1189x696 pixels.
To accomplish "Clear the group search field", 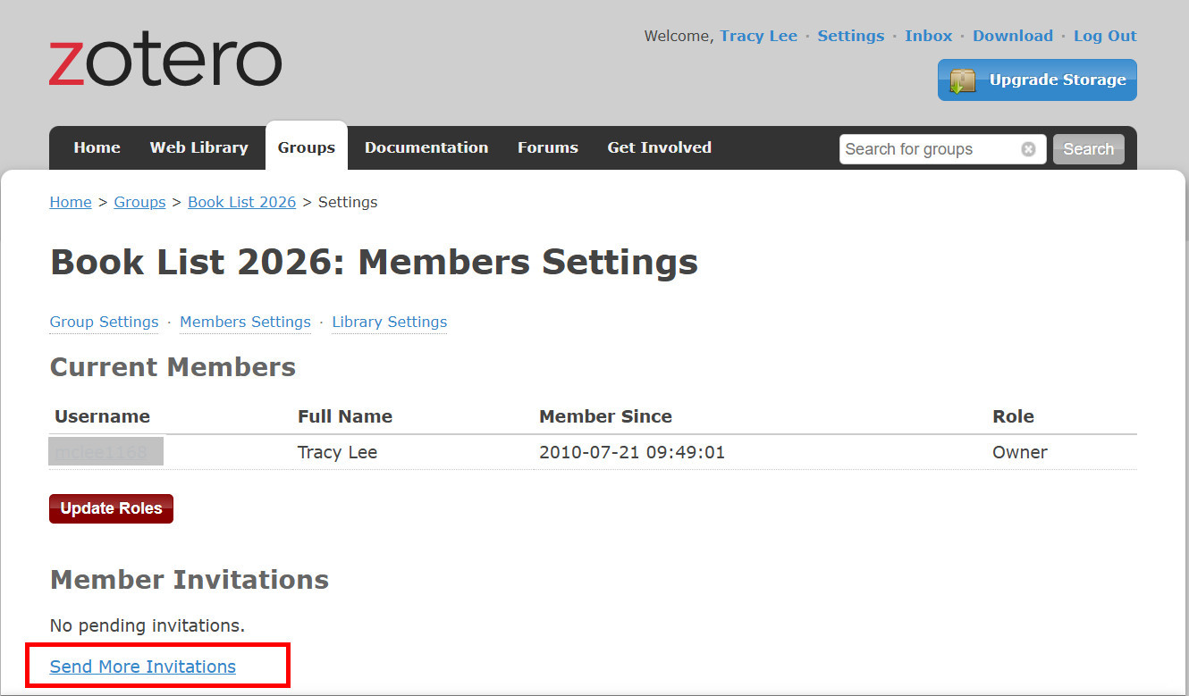I will [x=1028, y=149].
